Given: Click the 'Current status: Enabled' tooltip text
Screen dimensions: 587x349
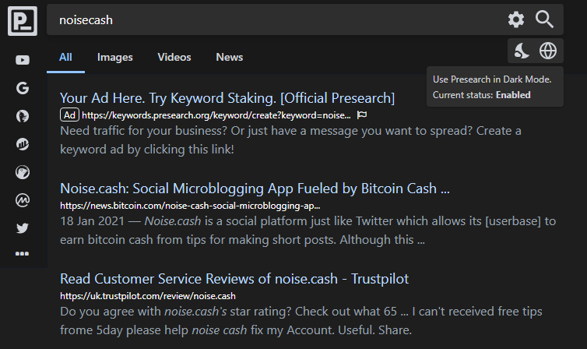Looking at the screenshot, I should point(481,95).
